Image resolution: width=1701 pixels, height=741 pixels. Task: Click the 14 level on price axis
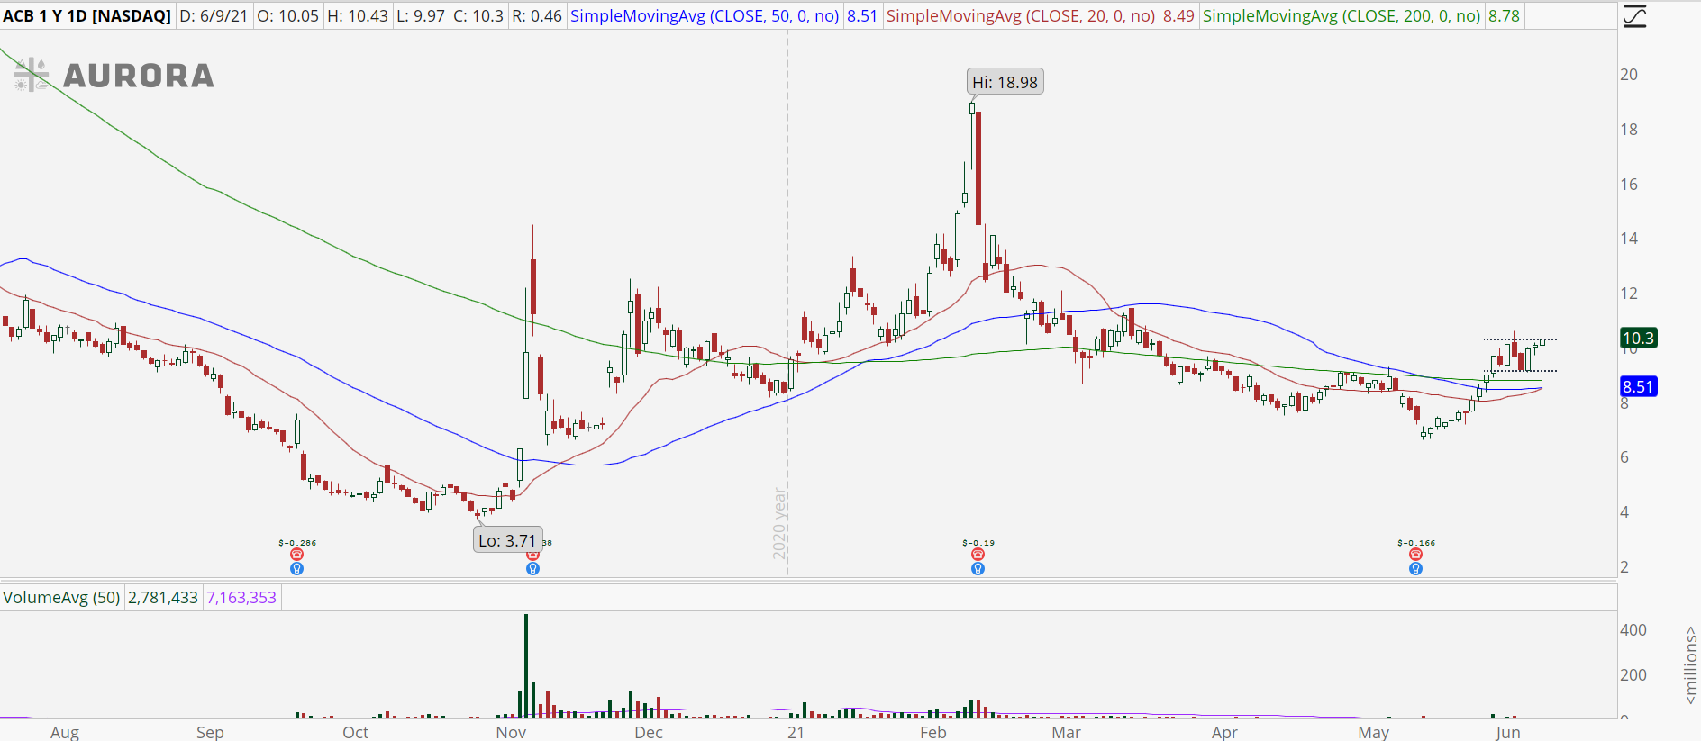[x=1629, y=239]
